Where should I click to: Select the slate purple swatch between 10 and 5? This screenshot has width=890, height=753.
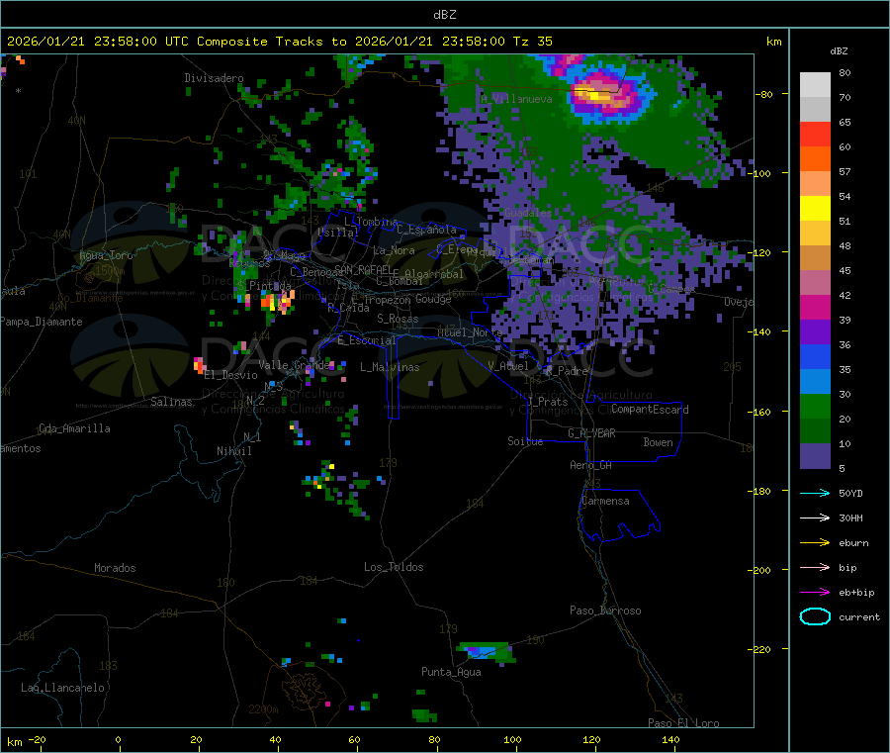pos(815,456)
